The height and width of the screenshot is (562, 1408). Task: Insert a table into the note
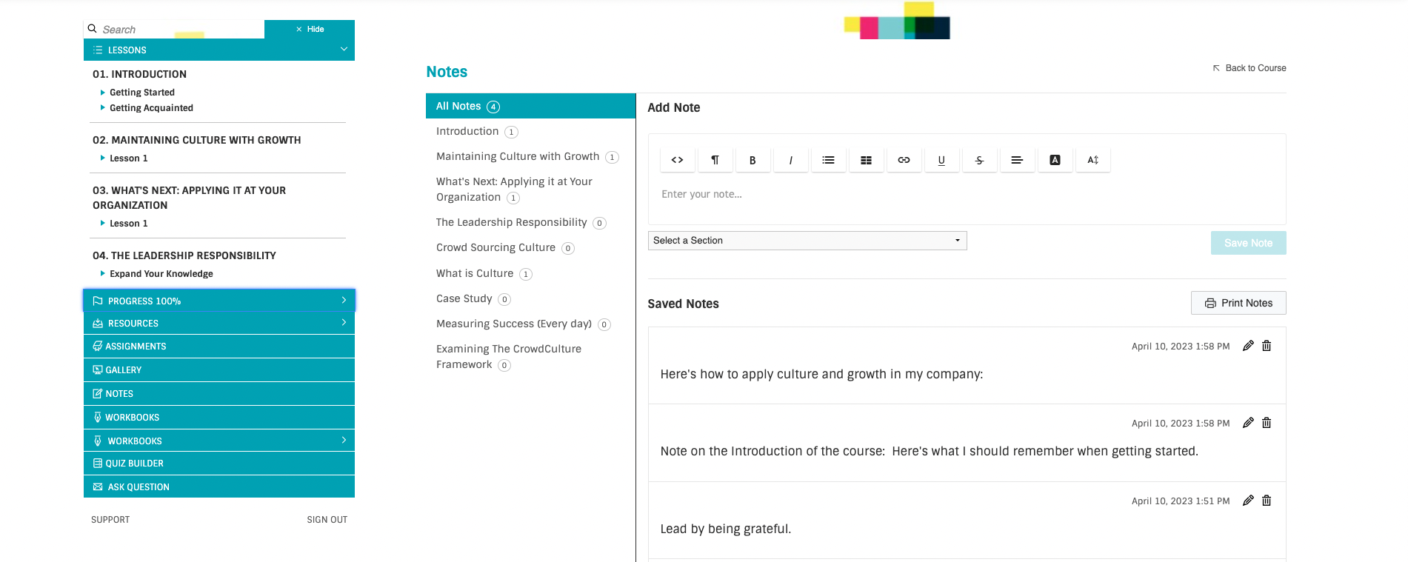(866, 160)
